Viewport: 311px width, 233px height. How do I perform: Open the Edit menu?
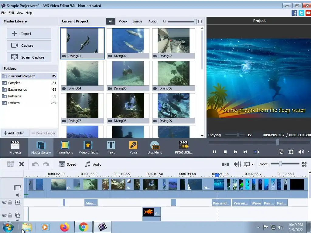coord(11,13)
